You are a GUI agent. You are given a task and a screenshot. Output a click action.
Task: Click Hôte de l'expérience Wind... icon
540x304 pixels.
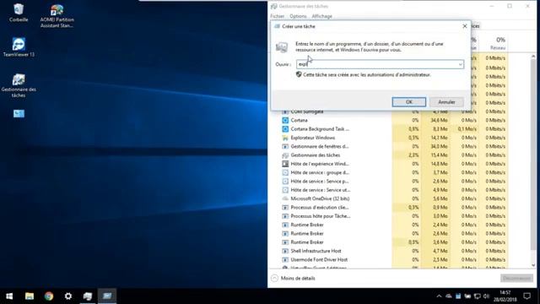285,164
